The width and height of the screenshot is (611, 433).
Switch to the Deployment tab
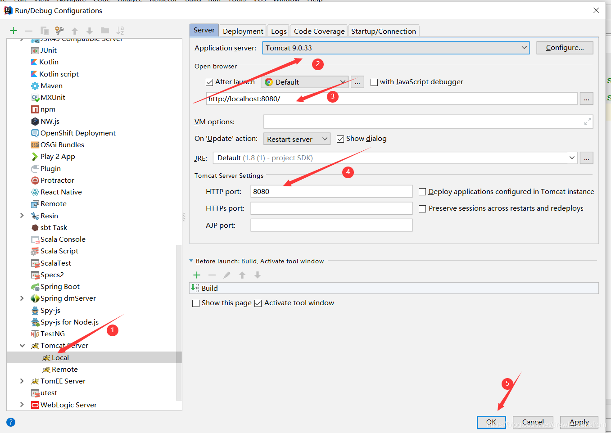243,31
